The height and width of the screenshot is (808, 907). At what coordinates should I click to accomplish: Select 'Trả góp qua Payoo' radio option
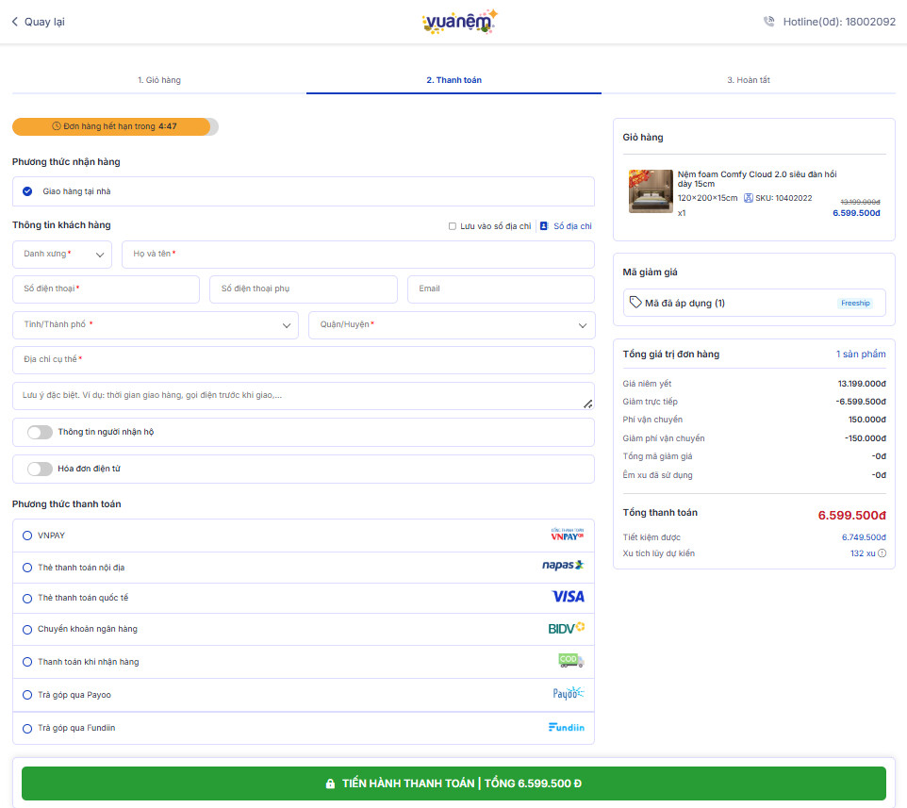[x=26, y=695]
